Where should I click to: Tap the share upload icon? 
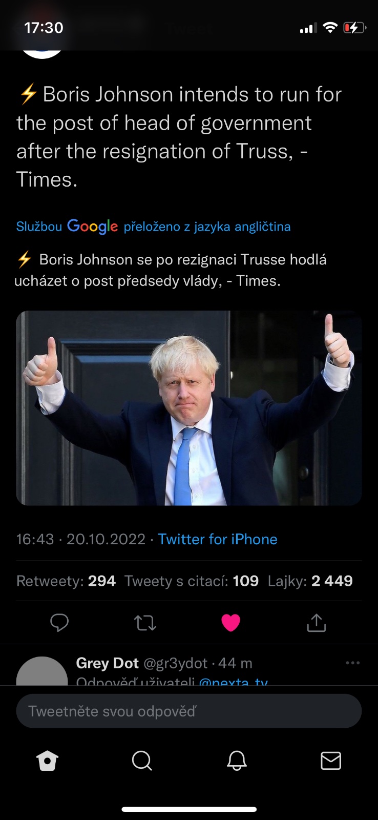tap(316, 622)
